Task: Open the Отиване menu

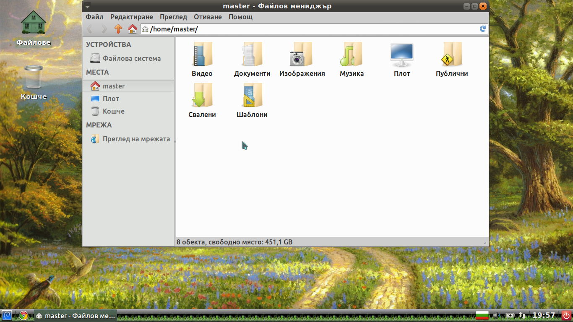Action: [x=208, y=17]
